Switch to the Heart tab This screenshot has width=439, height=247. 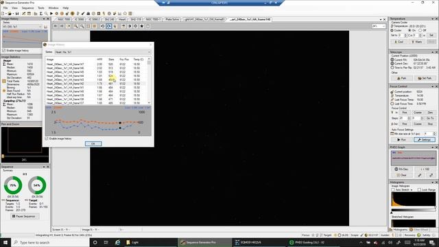[x=122, y=19]
